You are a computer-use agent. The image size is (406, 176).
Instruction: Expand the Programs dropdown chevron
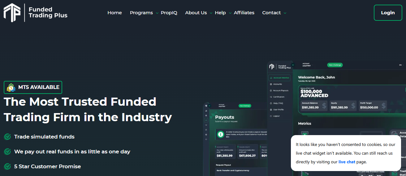(x=157, y=13)
